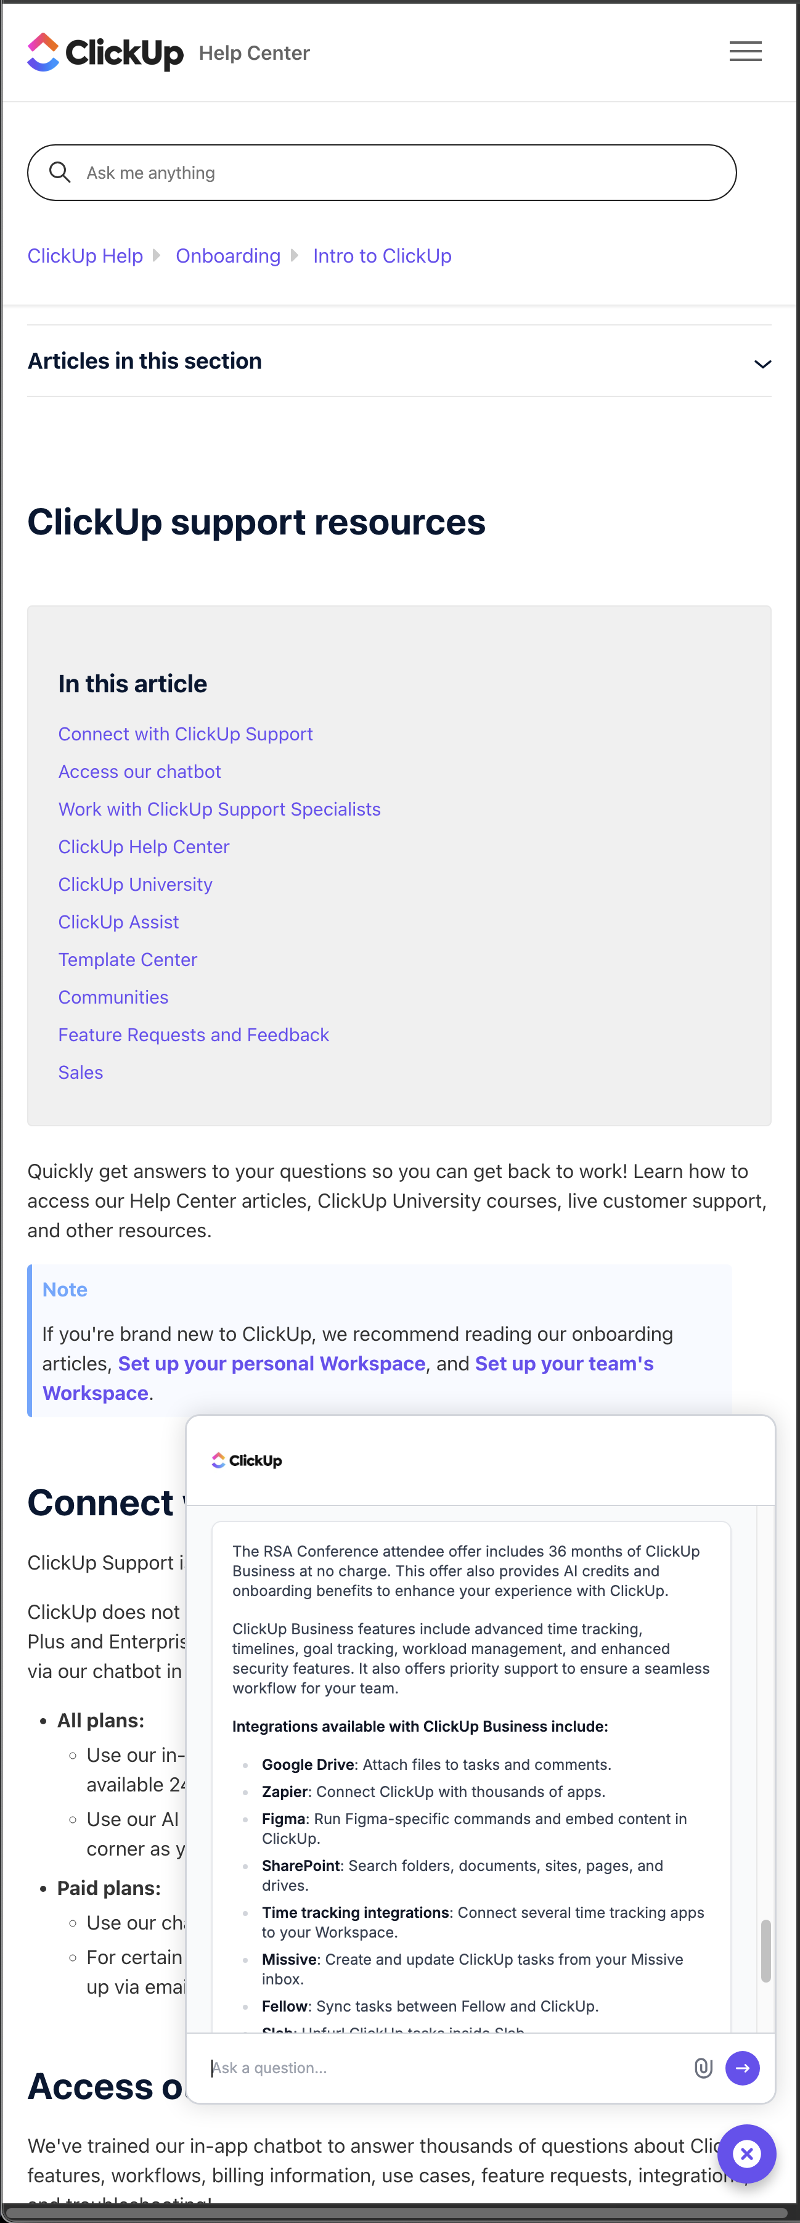Click the Ask a question input field

click(x=388, y=2068)
